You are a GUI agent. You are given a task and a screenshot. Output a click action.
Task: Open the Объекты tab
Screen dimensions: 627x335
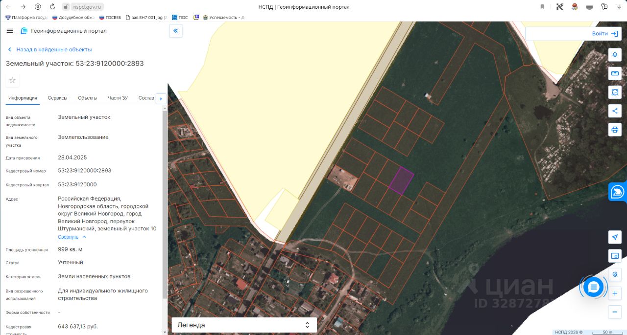point(88,98)
